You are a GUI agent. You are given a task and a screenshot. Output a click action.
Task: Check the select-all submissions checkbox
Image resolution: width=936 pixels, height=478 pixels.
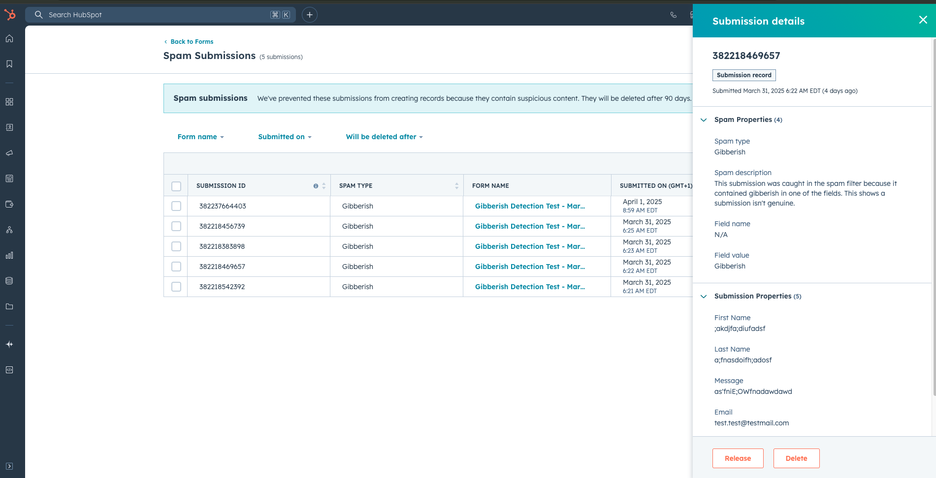coord(176,186)
